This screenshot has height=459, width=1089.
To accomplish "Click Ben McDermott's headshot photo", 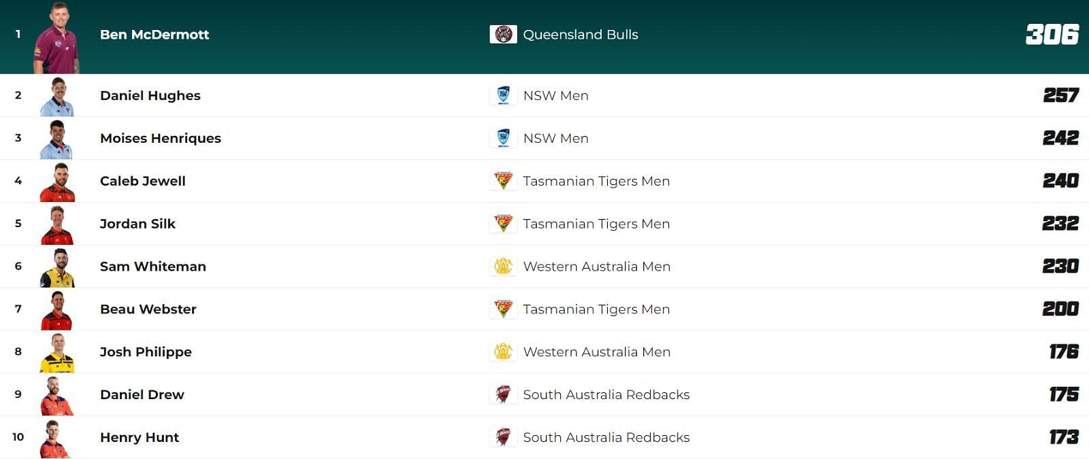I will point(56,38).
